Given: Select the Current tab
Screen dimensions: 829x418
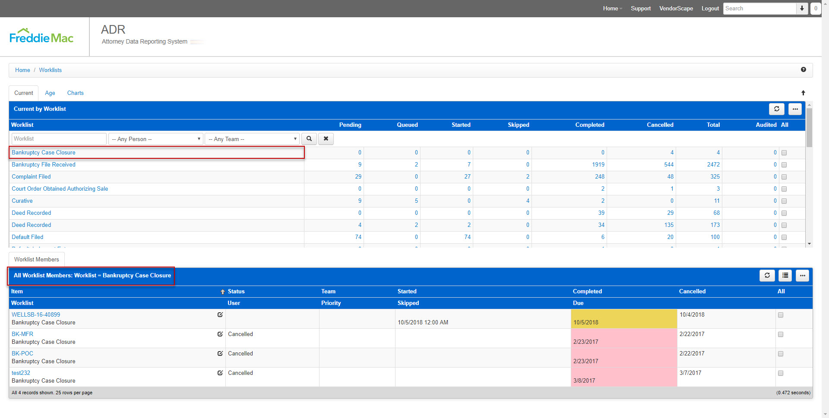Looking at the screenshot, I should (24, 93).
